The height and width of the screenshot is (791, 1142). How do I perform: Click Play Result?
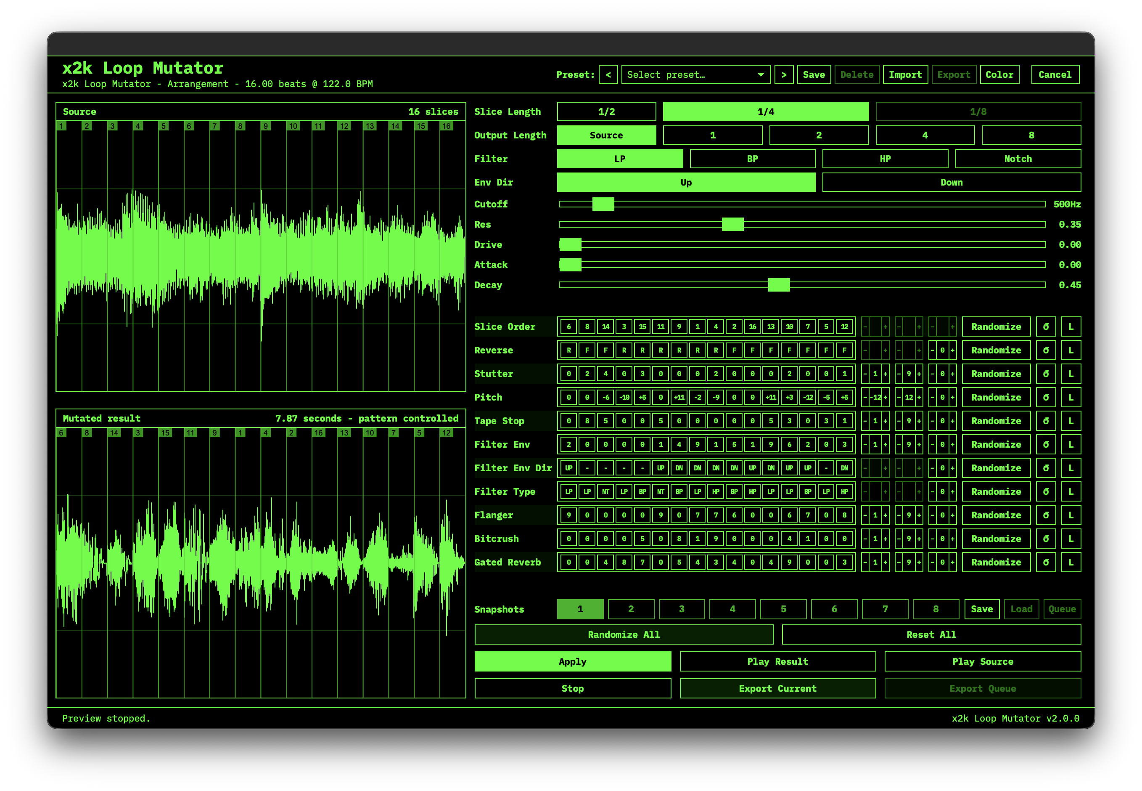pyautogui.click(x=777, y=662)
